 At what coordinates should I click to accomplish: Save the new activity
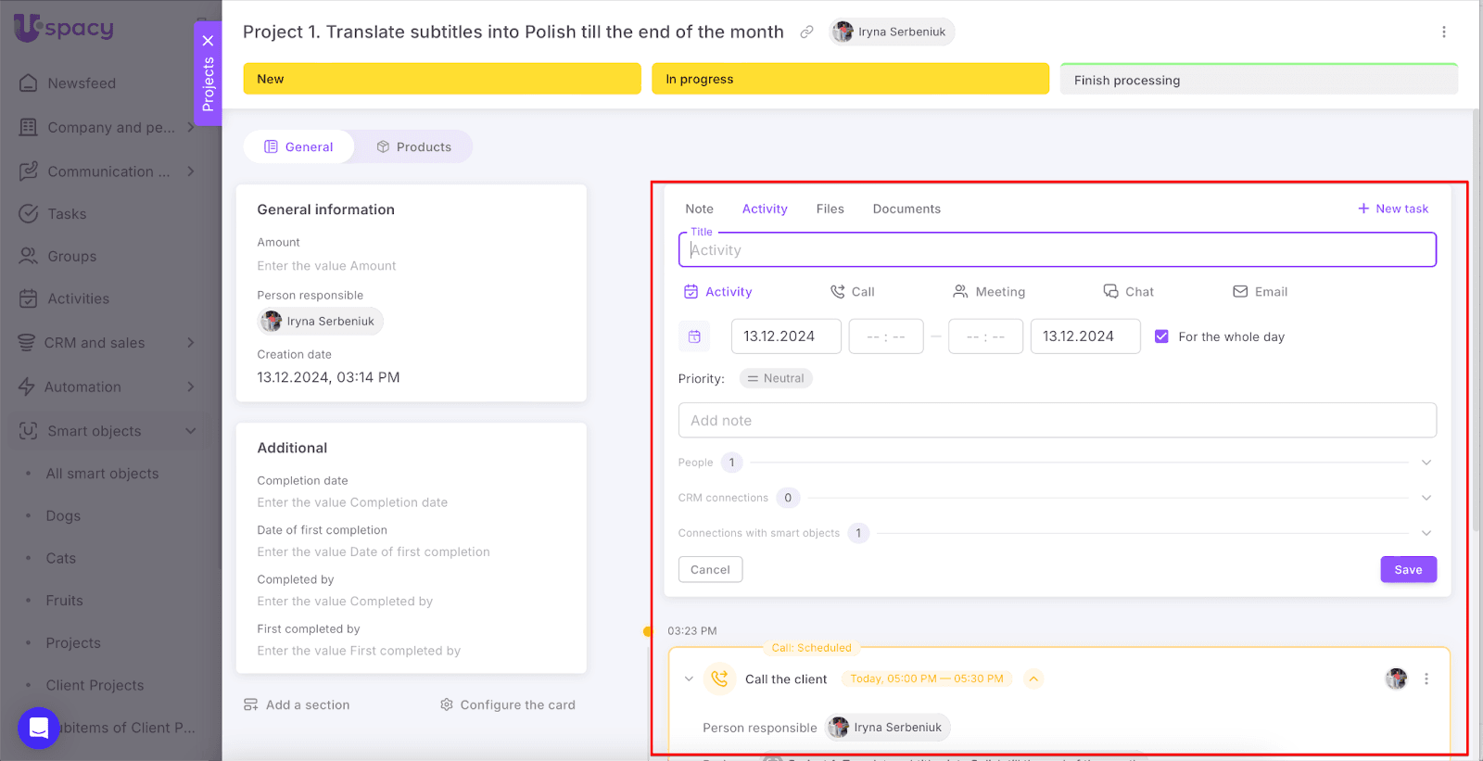pos(1408,570)
